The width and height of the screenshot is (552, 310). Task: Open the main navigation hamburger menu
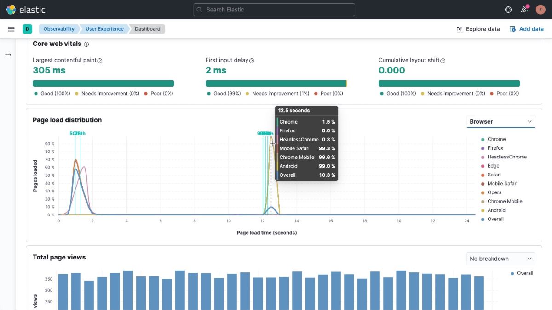11,28
